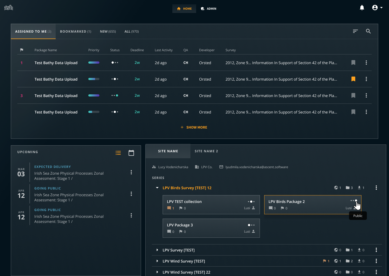Go to the Home tab
389x276 pixels.
(184, 9)
